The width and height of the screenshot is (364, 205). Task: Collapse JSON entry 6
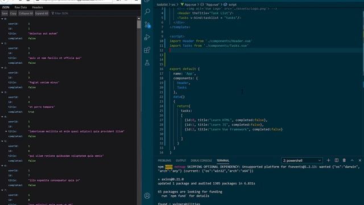pos(2,166)
